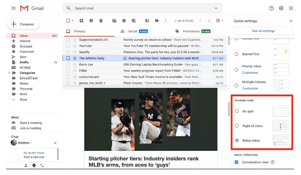Screen dimensions: 301x175
Task: Click the Snooze clock icon in toolbar
Action: point(124,21)
